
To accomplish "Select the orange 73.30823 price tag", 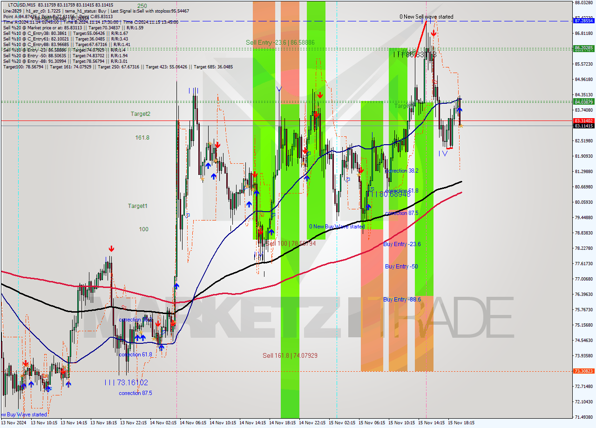I will [x=584, y=371].
